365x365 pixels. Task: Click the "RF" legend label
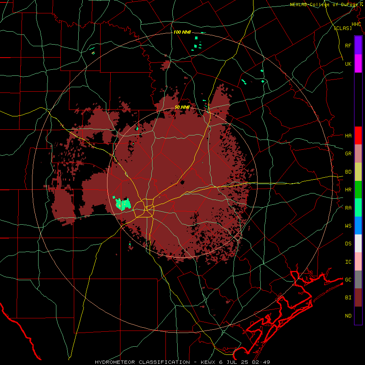point(348,45)
